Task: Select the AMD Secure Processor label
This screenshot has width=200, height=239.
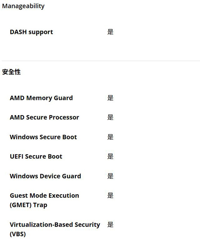Action: [x=44, y=117]
